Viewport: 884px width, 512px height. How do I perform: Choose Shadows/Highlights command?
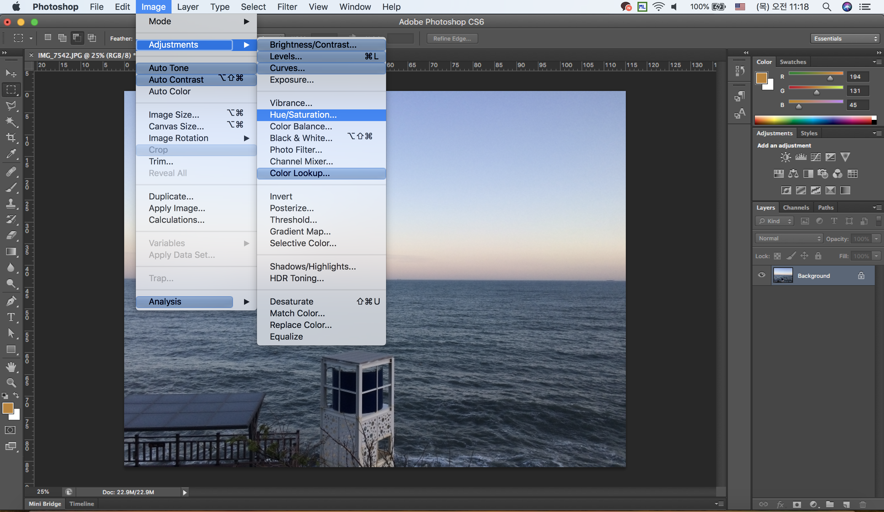321,266
